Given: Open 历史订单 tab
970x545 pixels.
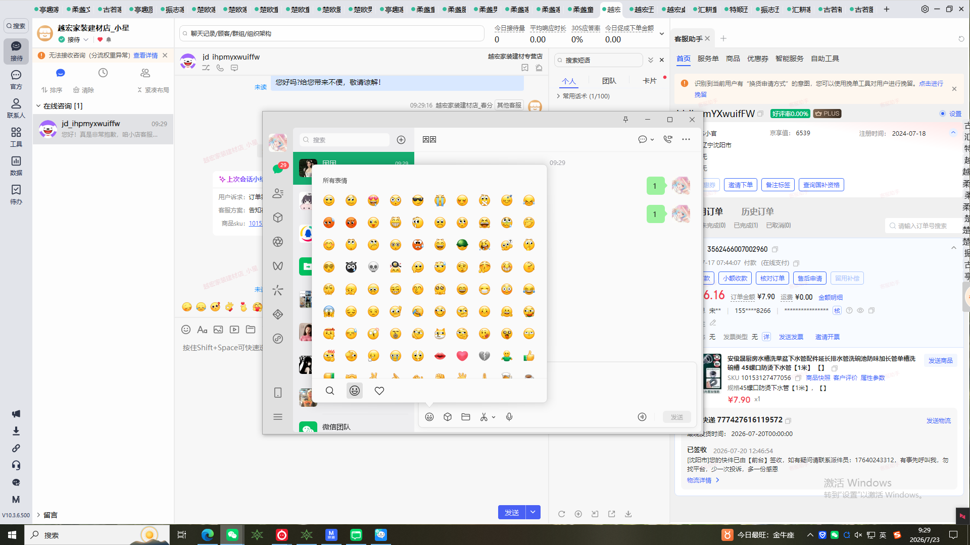Looking at the screenshot, I should click(x=757, y=212).
